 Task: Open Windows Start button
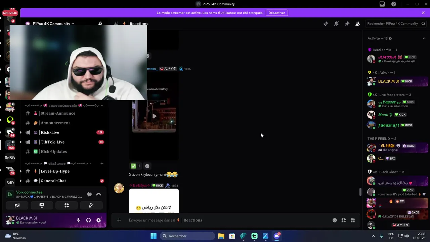click(154, 236)
